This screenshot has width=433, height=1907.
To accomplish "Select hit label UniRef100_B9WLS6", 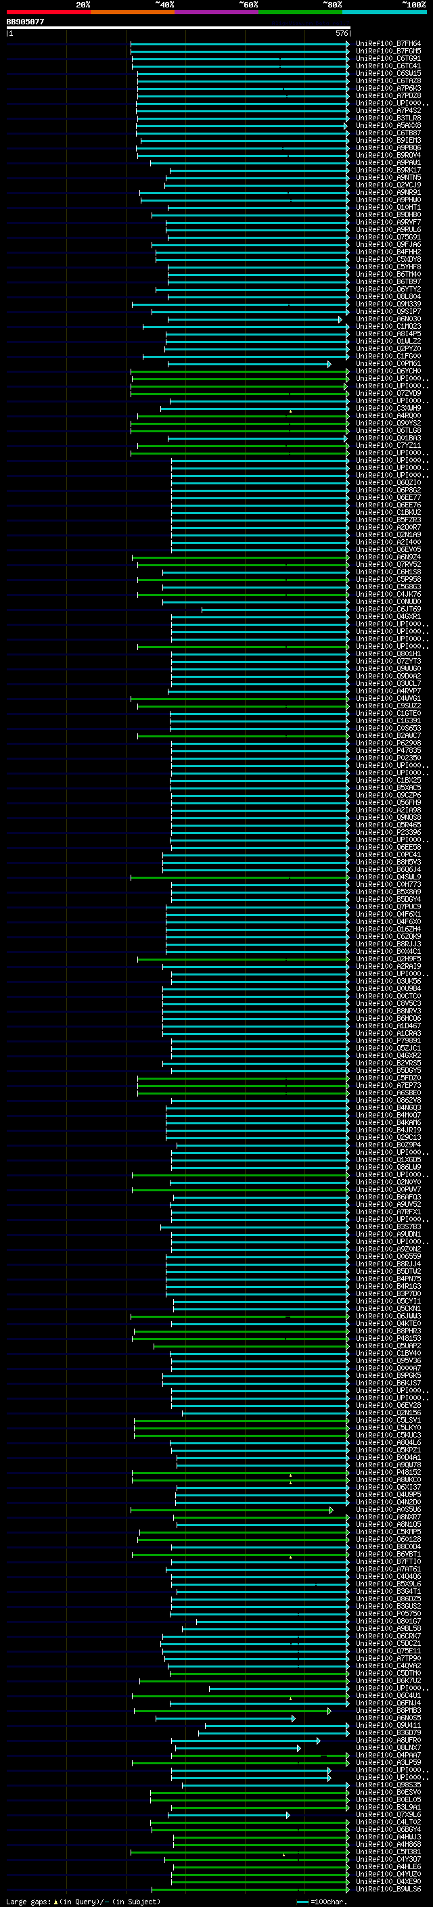I will click(x=388, y=1889).
